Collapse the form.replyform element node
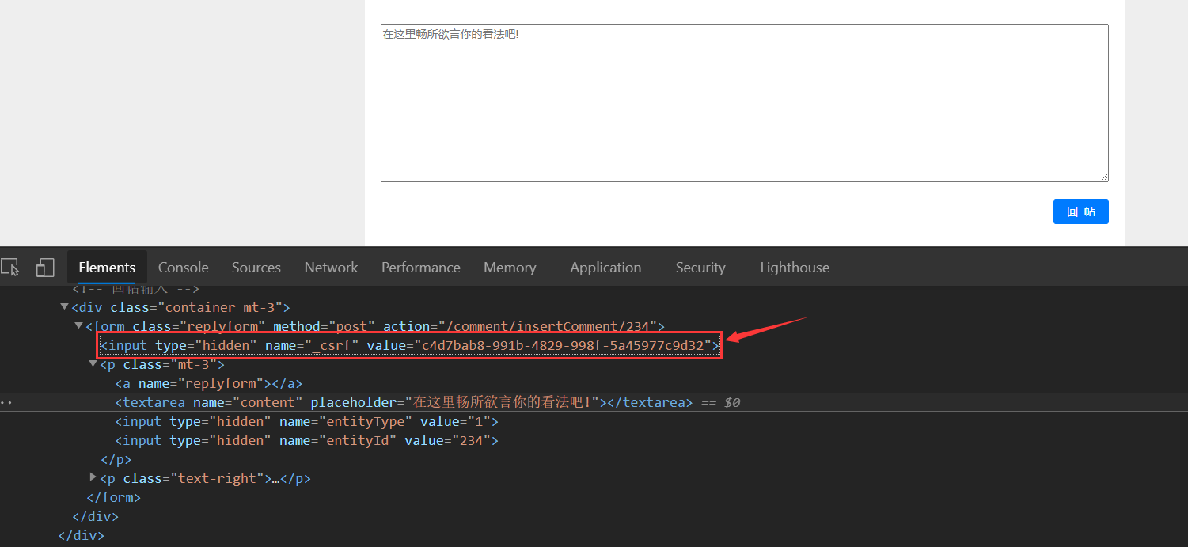This screenshot has height=547, width=1188. pos(78,325)
